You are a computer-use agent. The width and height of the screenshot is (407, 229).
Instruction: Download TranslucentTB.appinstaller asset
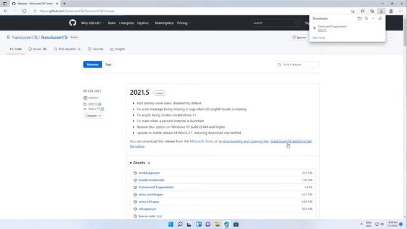[x=156, y=187]
